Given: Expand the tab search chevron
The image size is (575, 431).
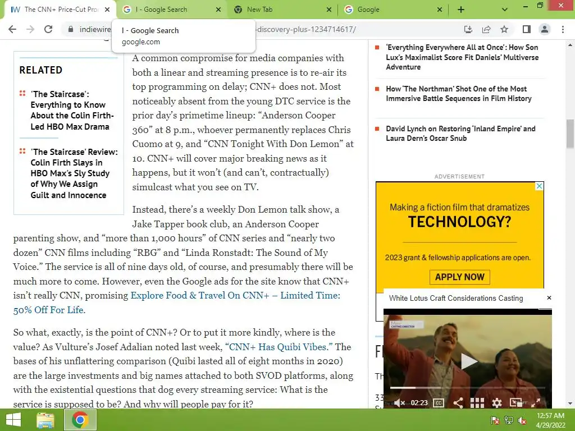Looking at the screenshot, I should pyautogui.click(x=505, y=10).
